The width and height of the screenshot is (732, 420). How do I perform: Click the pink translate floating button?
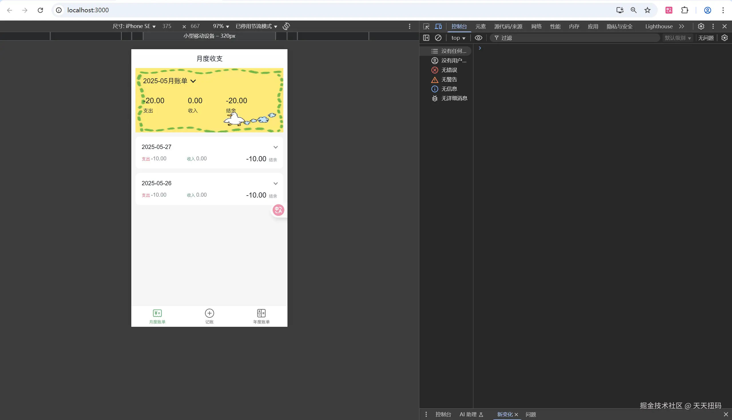pyautogui.click(x=278, y=210)
